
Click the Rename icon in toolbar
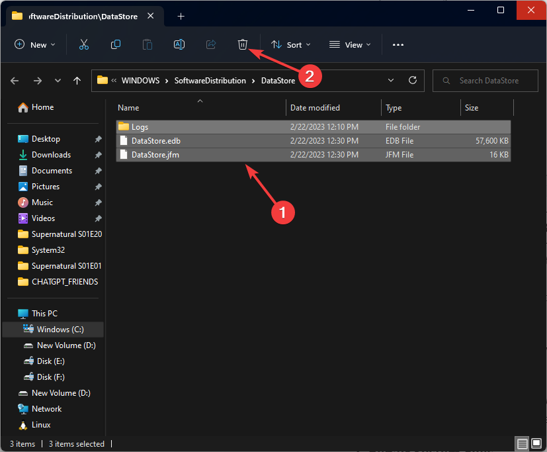click(x=179, y=44)
